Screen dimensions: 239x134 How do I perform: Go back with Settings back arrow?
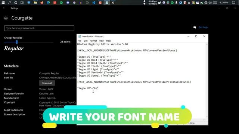(x=4, y=8)
